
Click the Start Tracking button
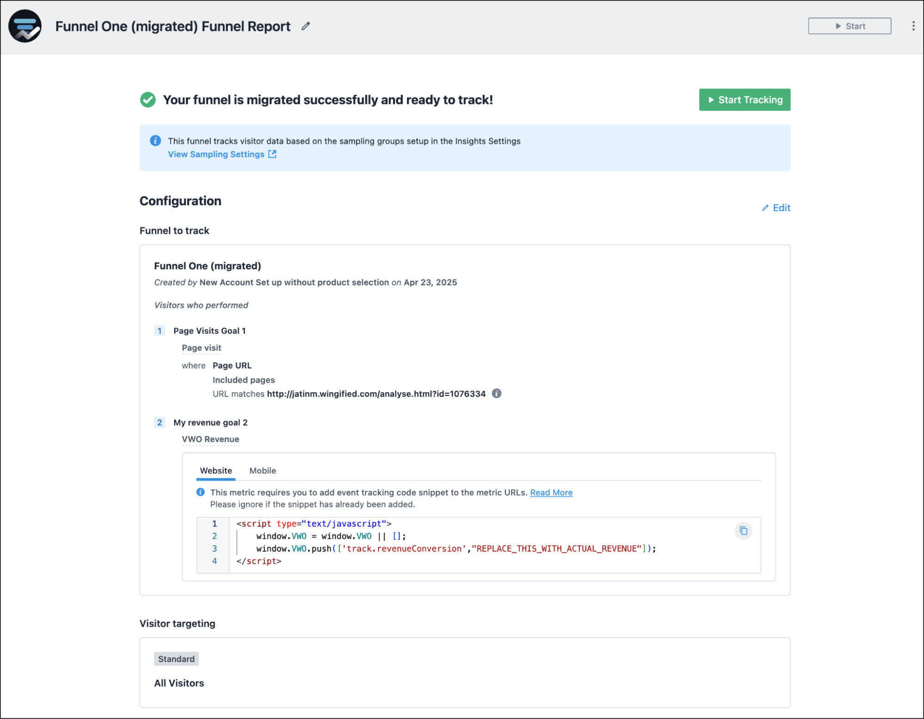(x=745, y=100)
